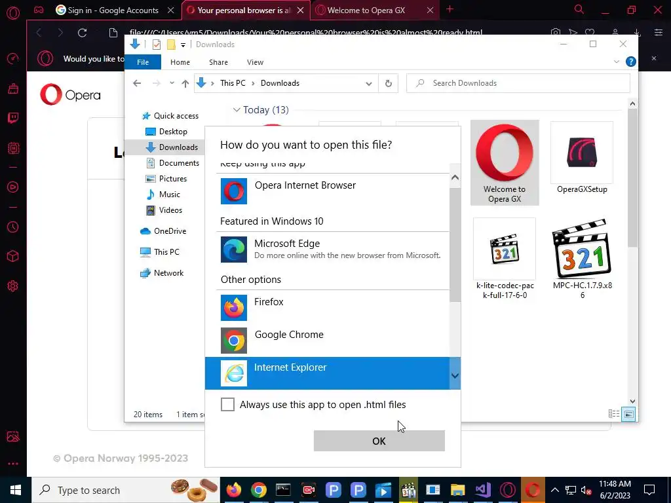Switch Explorer to details view
671x503 pixels.
click(x=613, y=414)
